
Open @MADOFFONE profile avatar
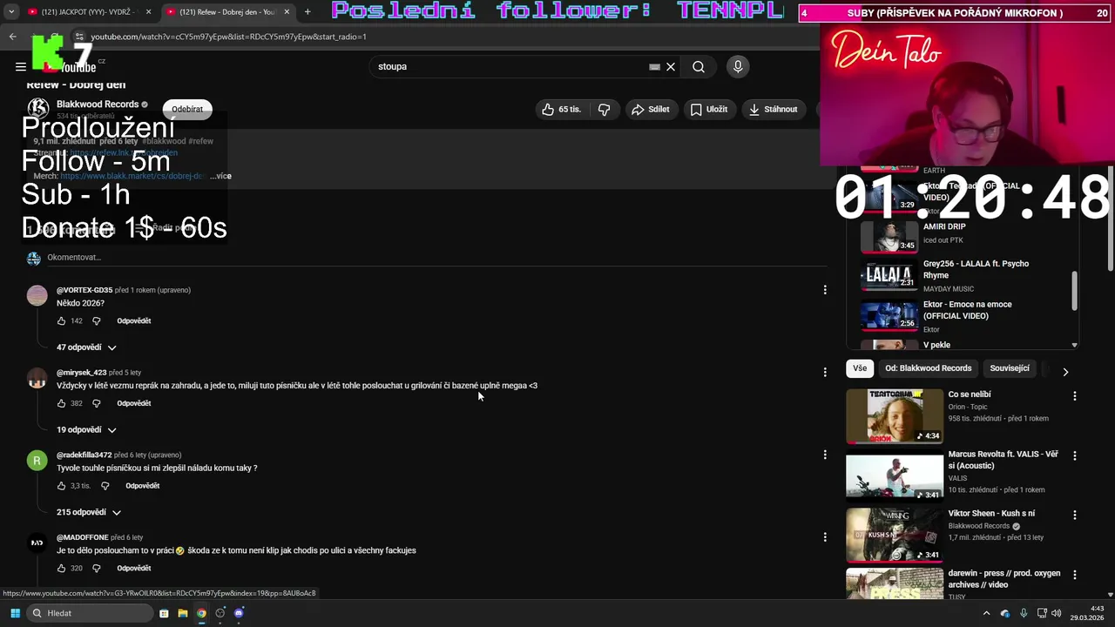tap(37, 543)
